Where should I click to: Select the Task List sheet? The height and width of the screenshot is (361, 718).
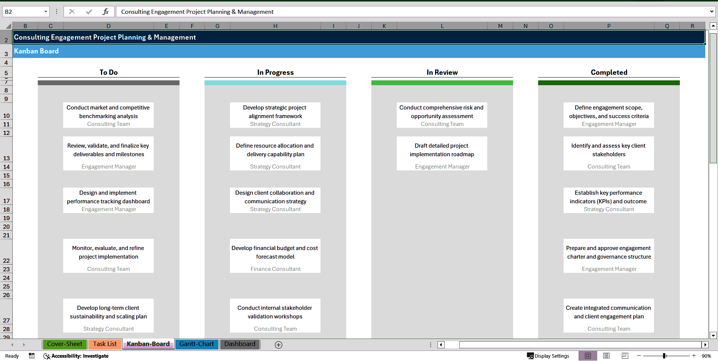tap(105, 344)
